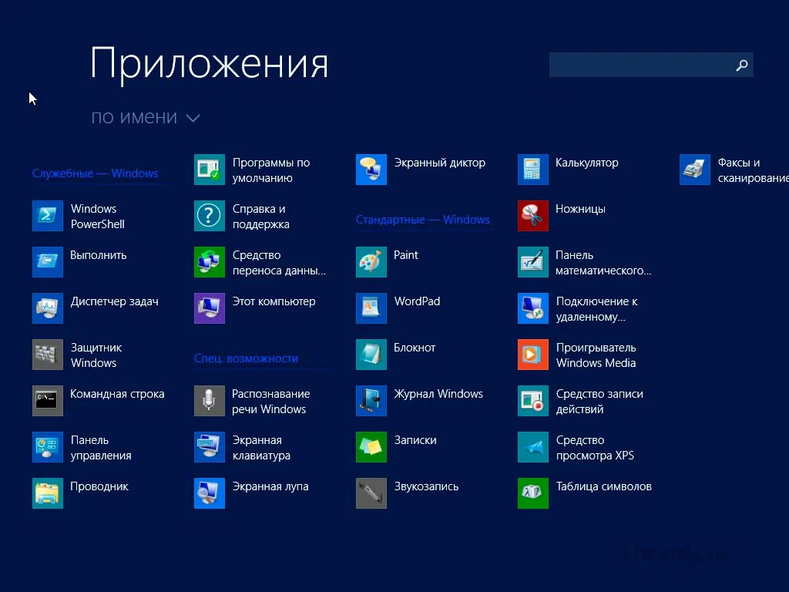Open Таблица символов icon

(x=533, y=493)
